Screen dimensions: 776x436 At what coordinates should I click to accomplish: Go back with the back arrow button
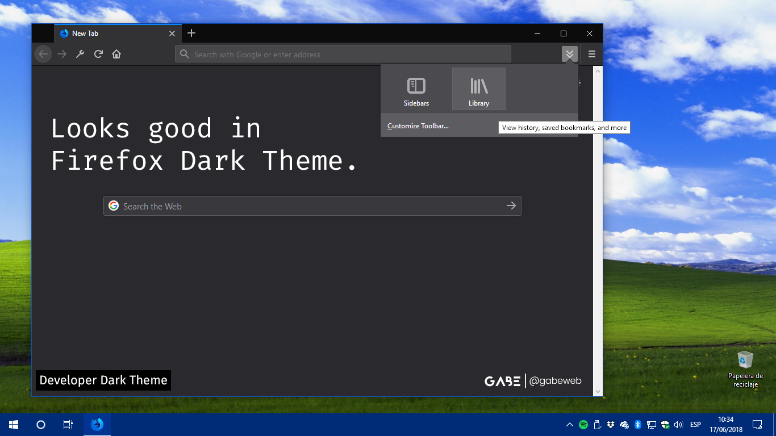tap(43, 54)
